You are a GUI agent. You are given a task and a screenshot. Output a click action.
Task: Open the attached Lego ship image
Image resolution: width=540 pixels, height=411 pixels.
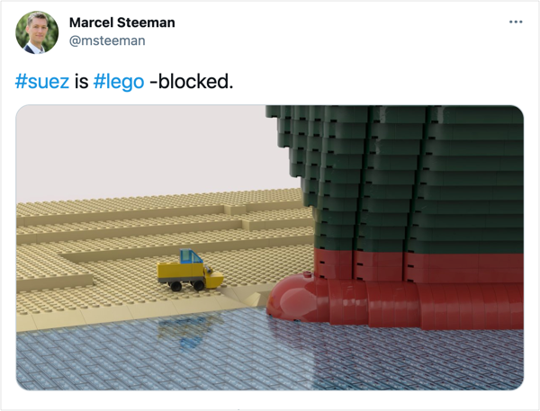pyautogui.click(x=270, y=247)
